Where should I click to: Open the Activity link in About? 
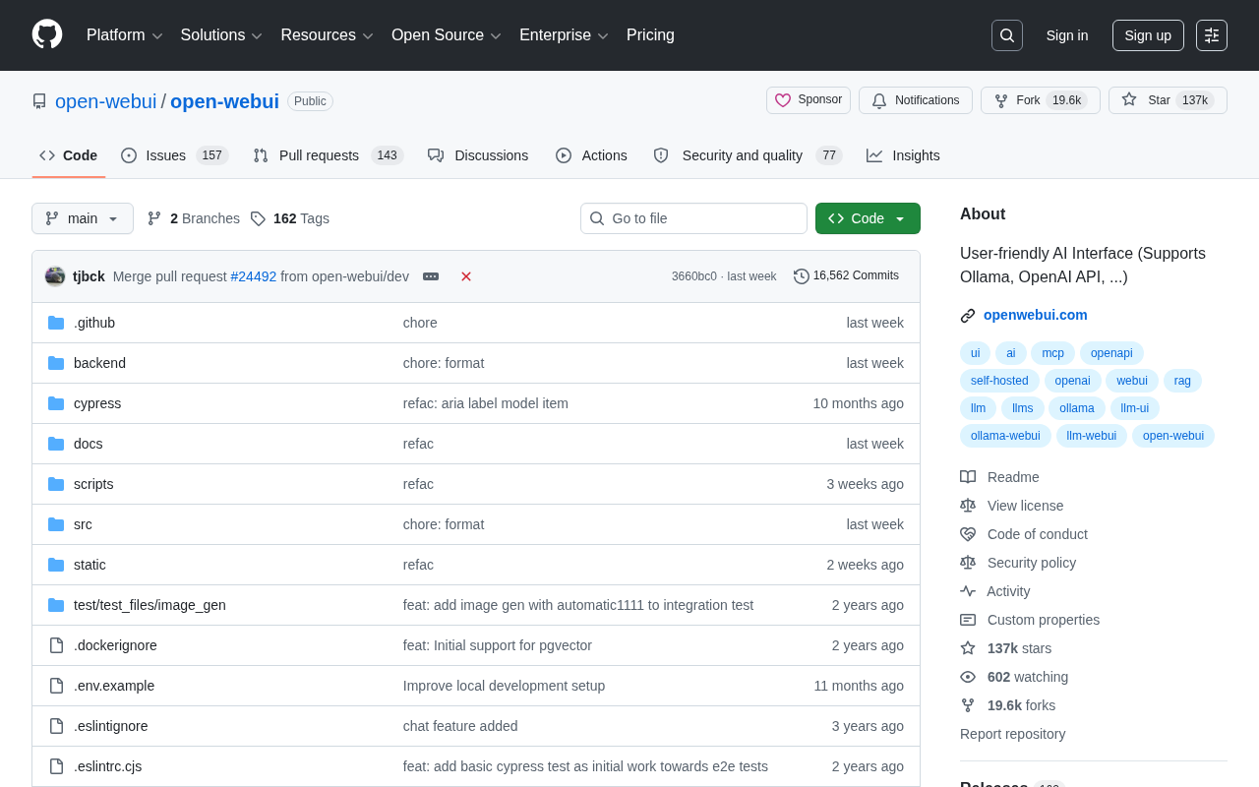[995, 591]
